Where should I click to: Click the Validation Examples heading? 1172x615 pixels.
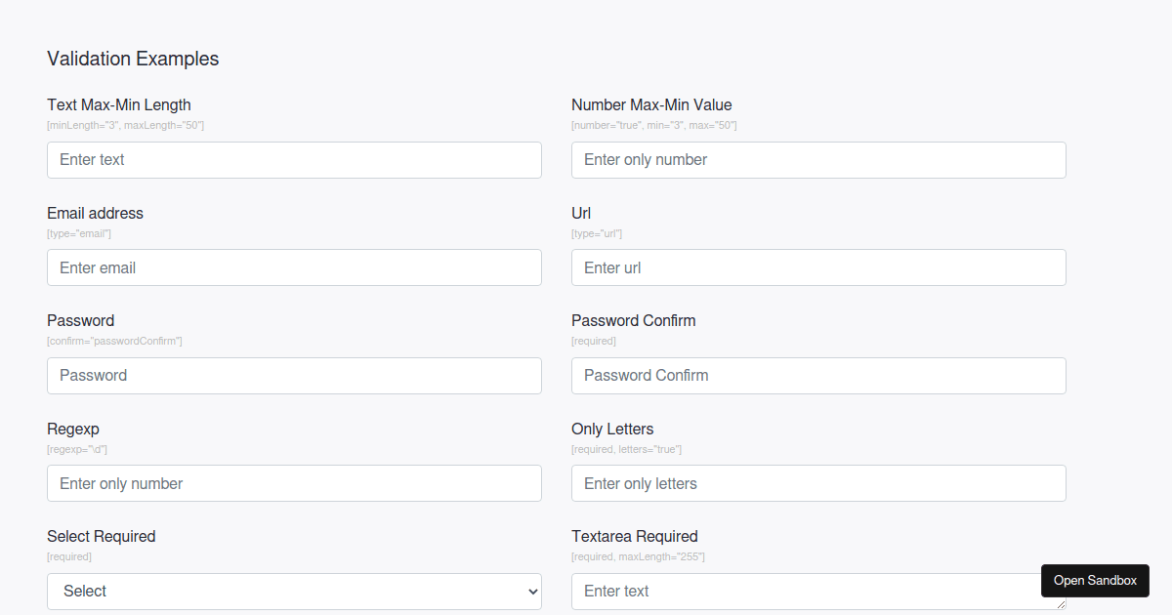[133, 59]
